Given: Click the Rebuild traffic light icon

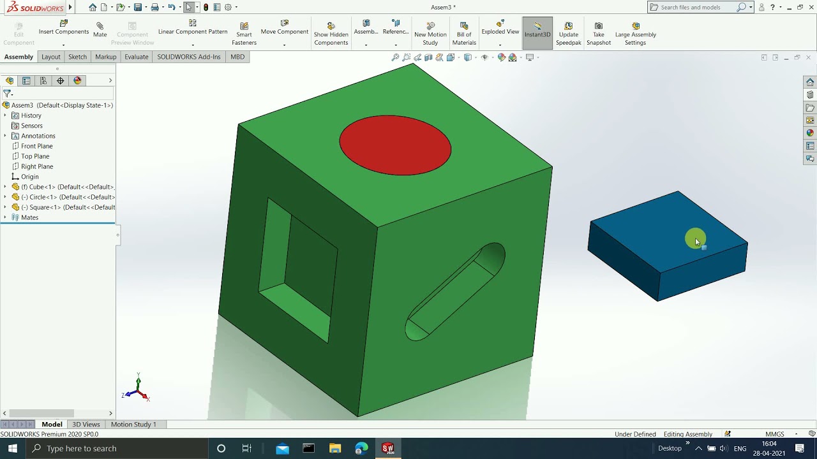Looking at the screenshot, I should coord(206,8).
